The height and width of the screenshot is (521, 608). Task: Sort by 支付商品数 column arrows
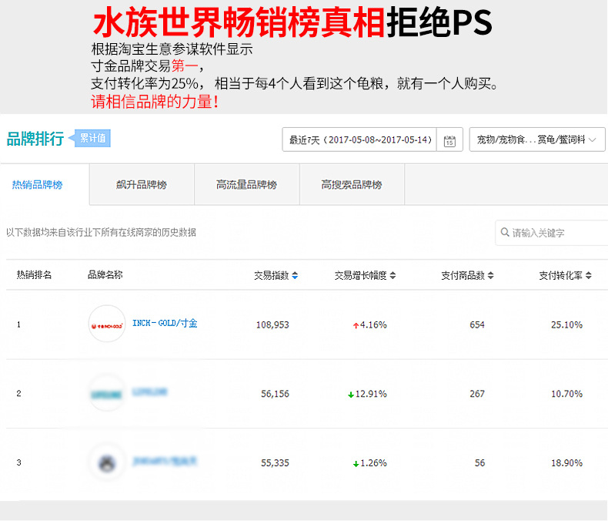[x=490, y=275]
